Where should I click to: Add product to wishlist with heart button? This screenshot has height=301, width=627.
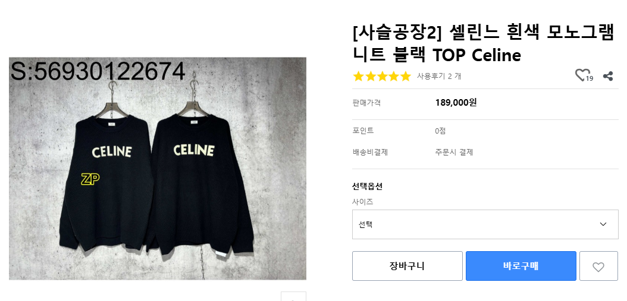tap(598, 267)
